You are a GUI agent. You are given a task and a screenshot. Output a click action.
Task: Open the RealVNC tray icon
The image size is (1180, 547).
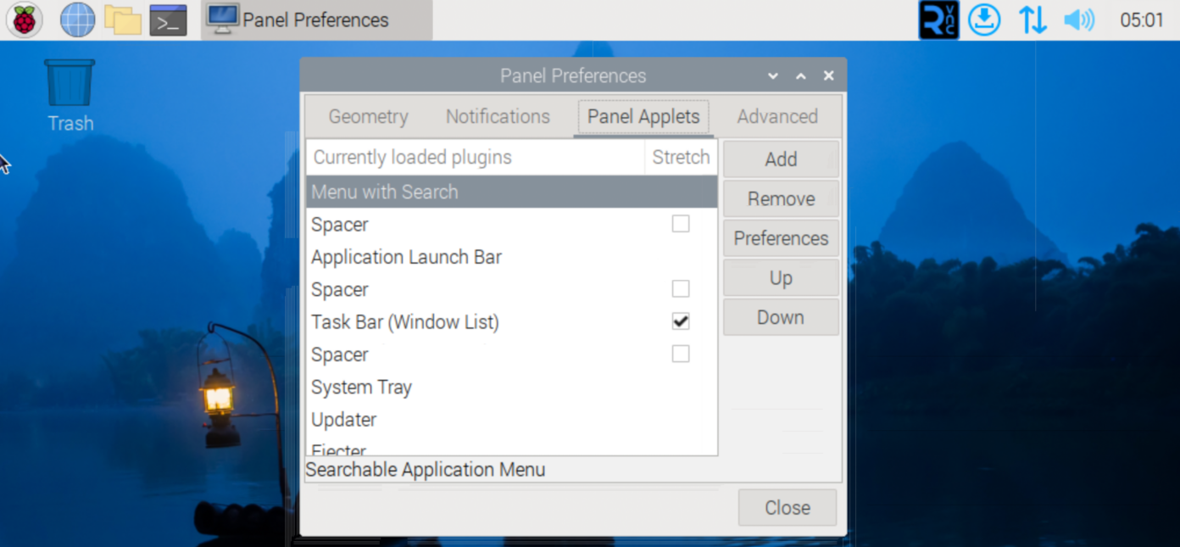938,20
